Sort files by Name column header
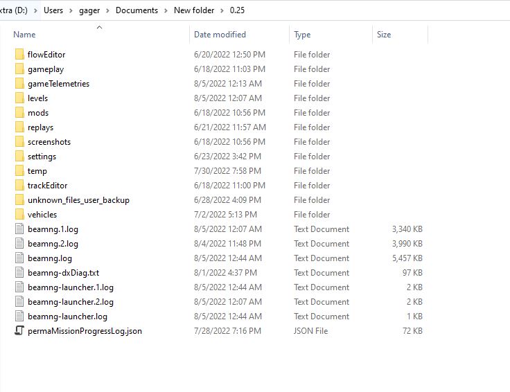Image resolution: width=510 pixels, height=392 pixels. 24,35
